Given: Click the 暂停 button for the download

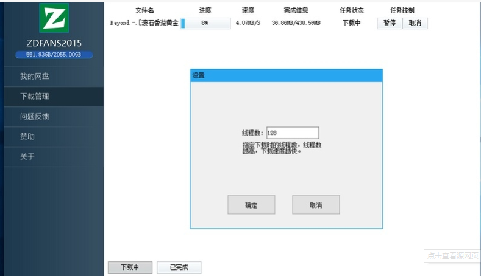Looking at the screenshot, I should 390,23.
